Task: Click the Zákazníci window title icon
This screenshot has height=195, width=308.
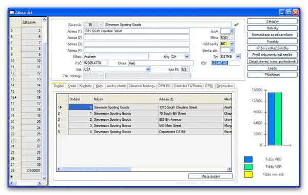Action: 12,12
